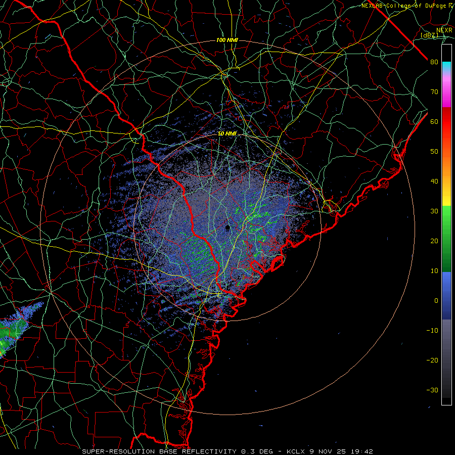
Task: Click the 30 value on the dBZ scale
Action: (434, 211)
